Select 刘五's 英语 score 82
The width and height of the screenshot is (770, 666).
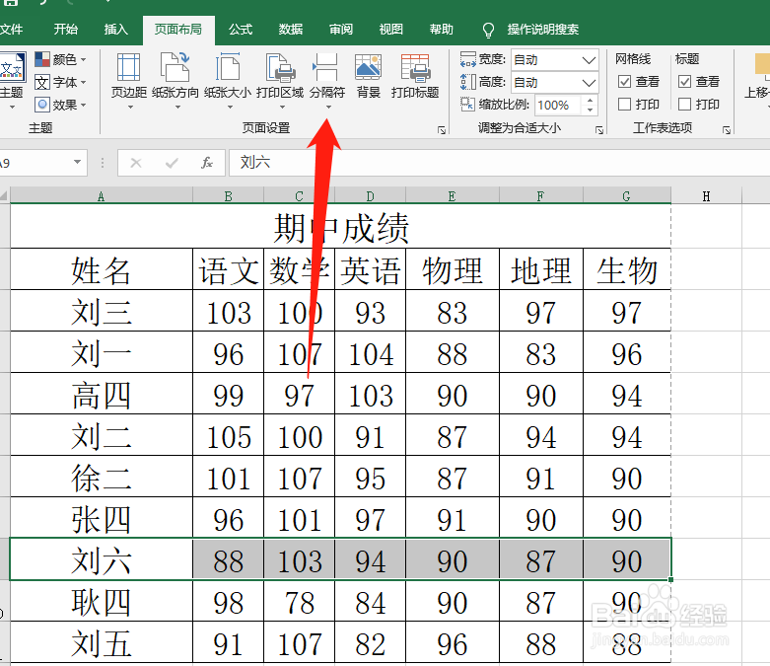pyautogui.click(x=371, y=642)
